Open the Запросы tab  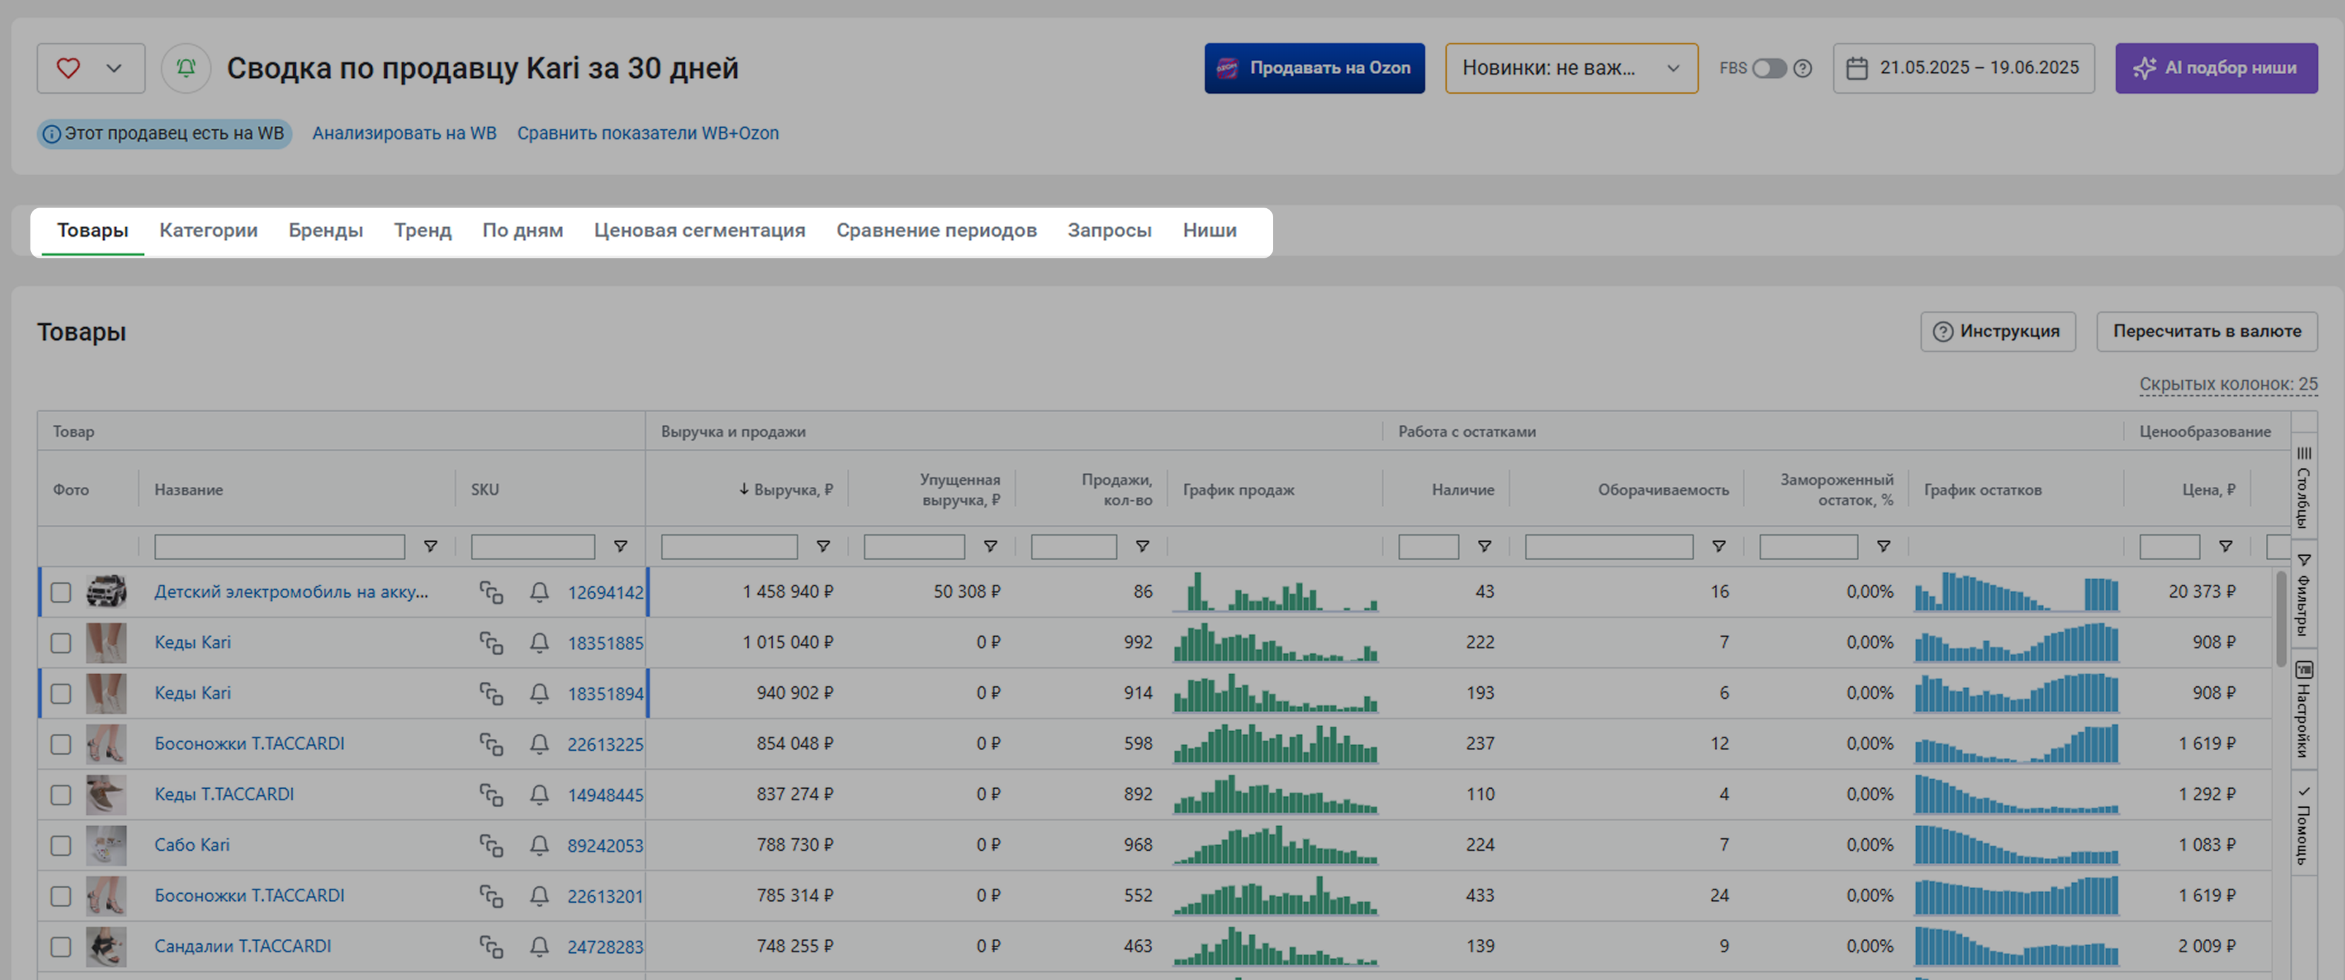1110,230
